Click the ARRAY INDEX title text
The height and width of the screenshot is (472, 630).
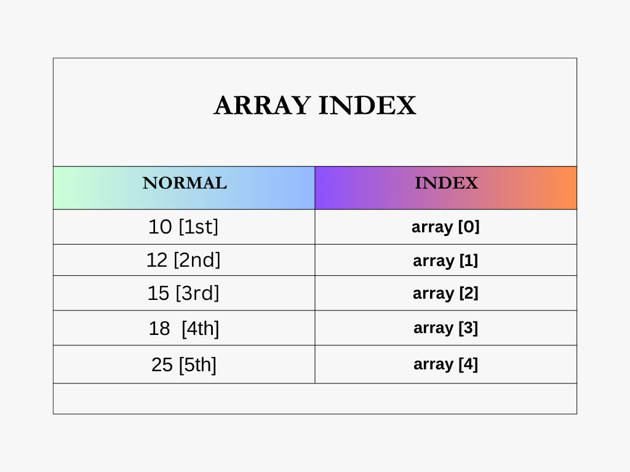[x=315, y=106]
